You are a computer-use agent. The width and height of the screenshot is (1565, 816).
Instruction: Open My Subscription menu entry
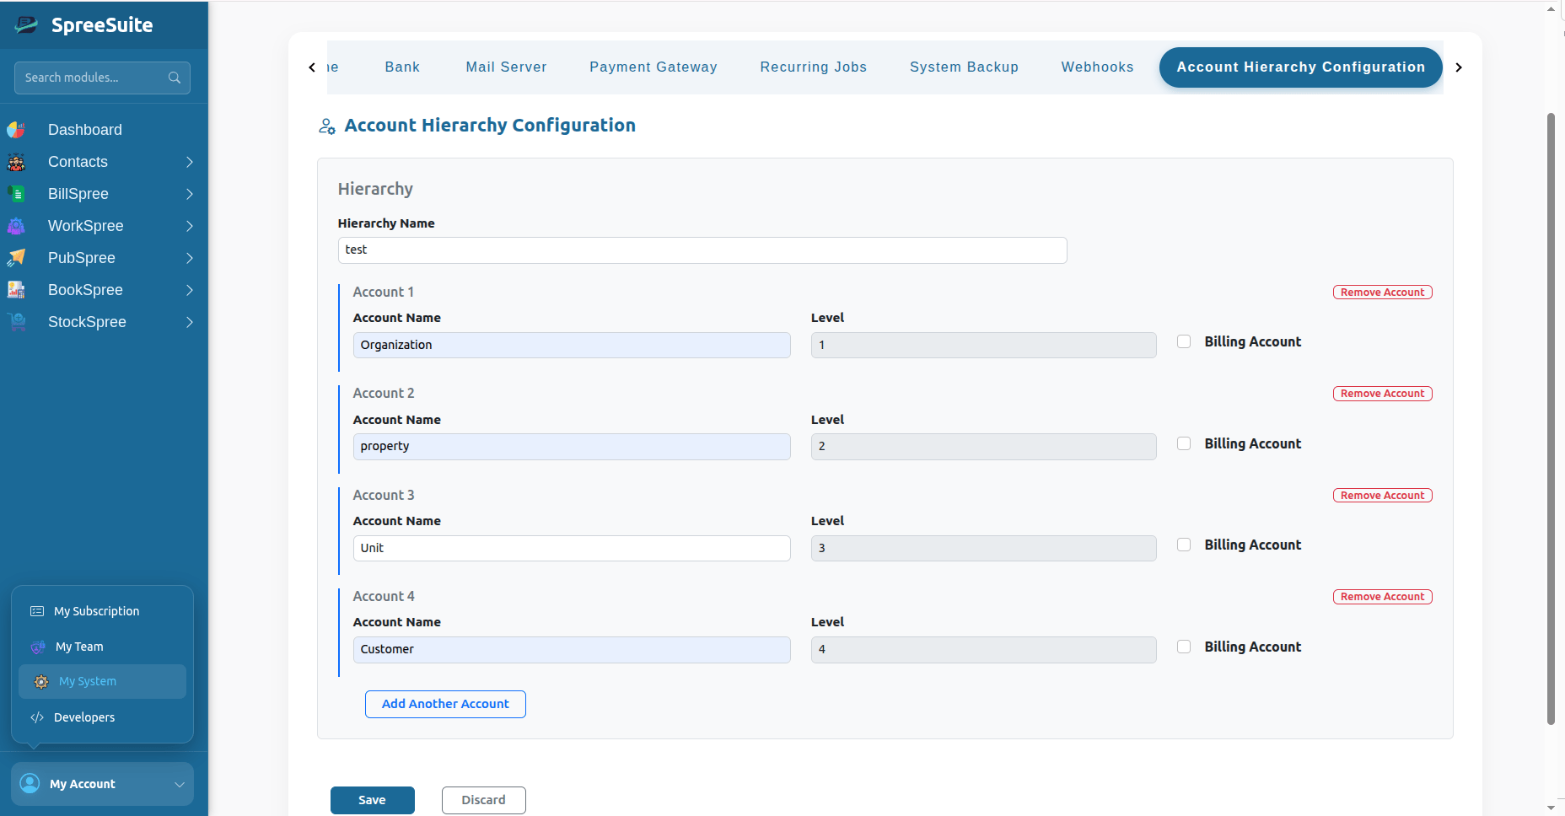tap(96, 611)
